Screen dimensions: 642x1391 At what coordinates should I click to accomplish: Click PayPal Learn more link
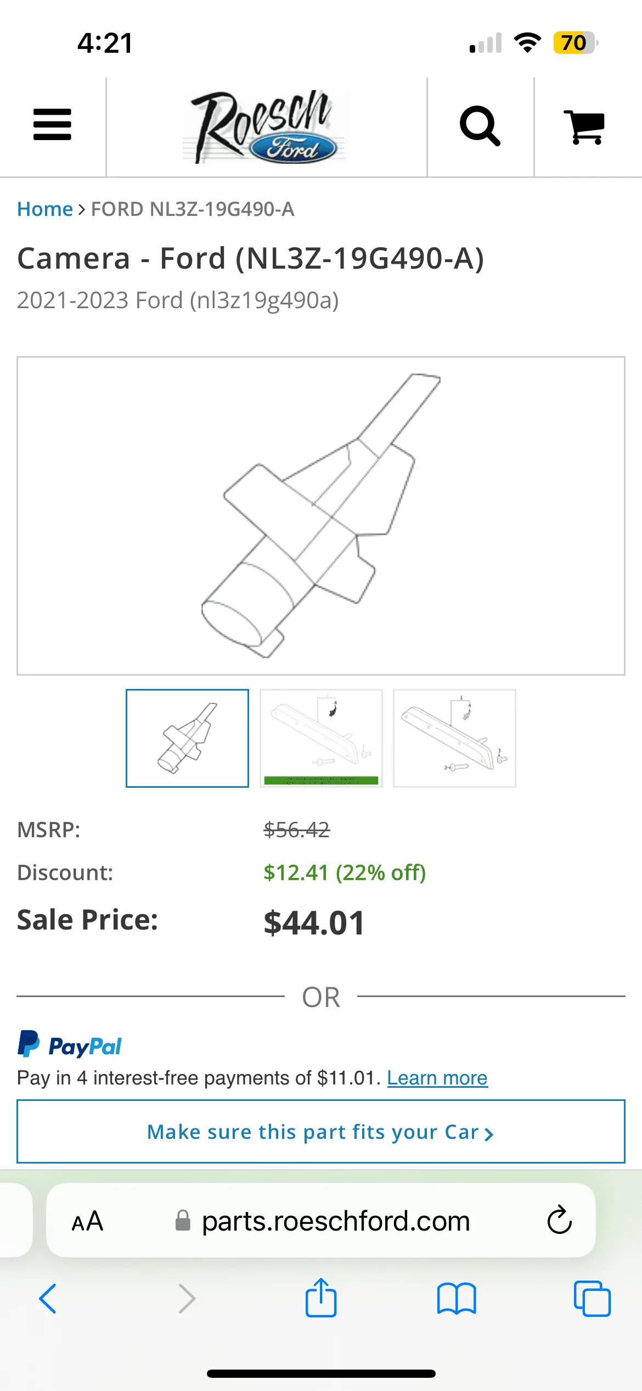click(x=437, y=1078)
